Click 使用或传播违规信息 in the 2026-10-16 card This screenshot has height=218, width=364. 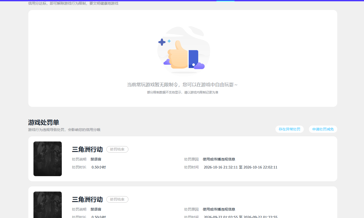click(219, 159)
